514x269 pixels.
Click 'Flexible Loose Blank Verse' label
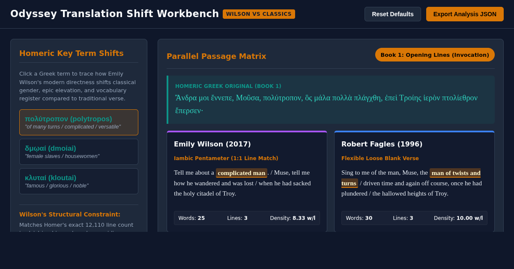point(380,158)
